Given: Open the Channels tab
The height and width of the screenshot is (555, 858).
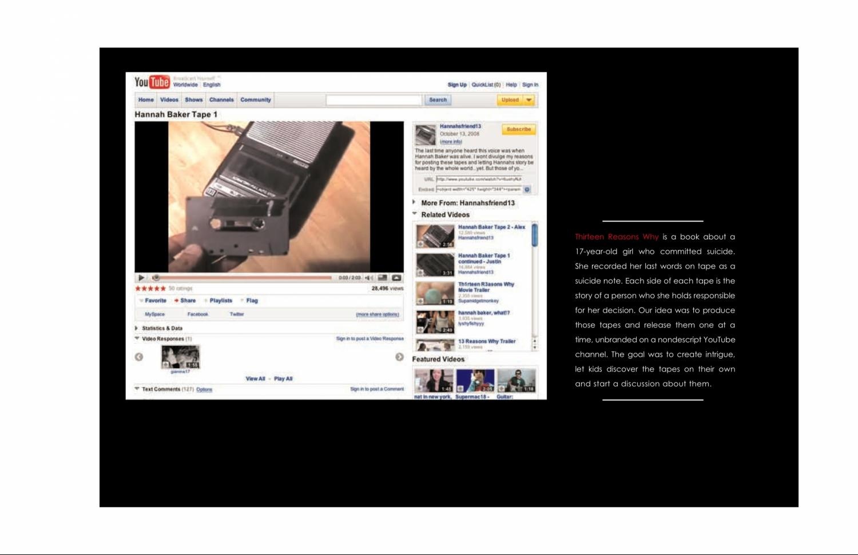Looking at the screenshot, I should 221,100.
